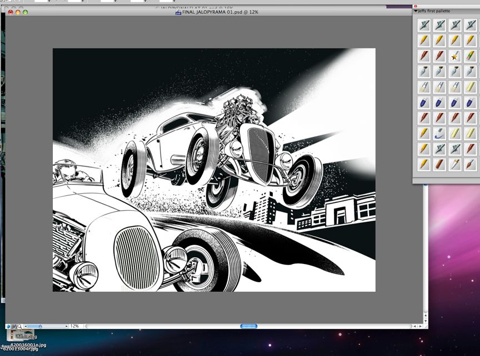Screen dimensions: 480x356
Task: Select the white-tipped brush in the bottom row
Action: (455, 164)
